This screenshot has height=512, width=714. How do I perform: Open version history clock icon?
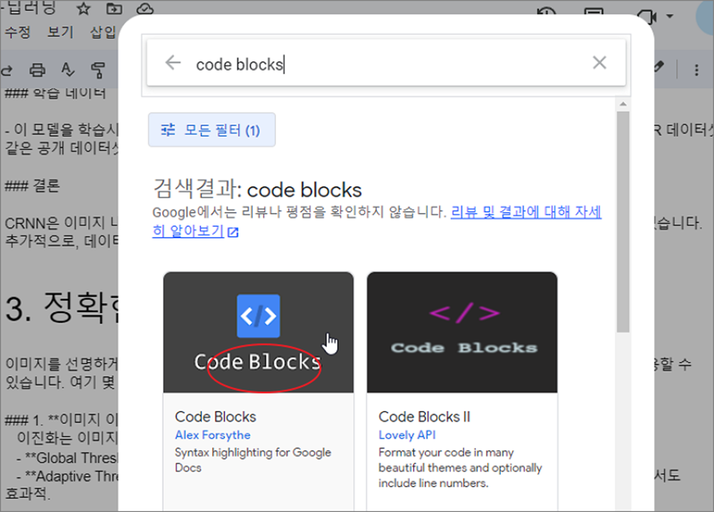pyautogui.click(x=548, y=13)
